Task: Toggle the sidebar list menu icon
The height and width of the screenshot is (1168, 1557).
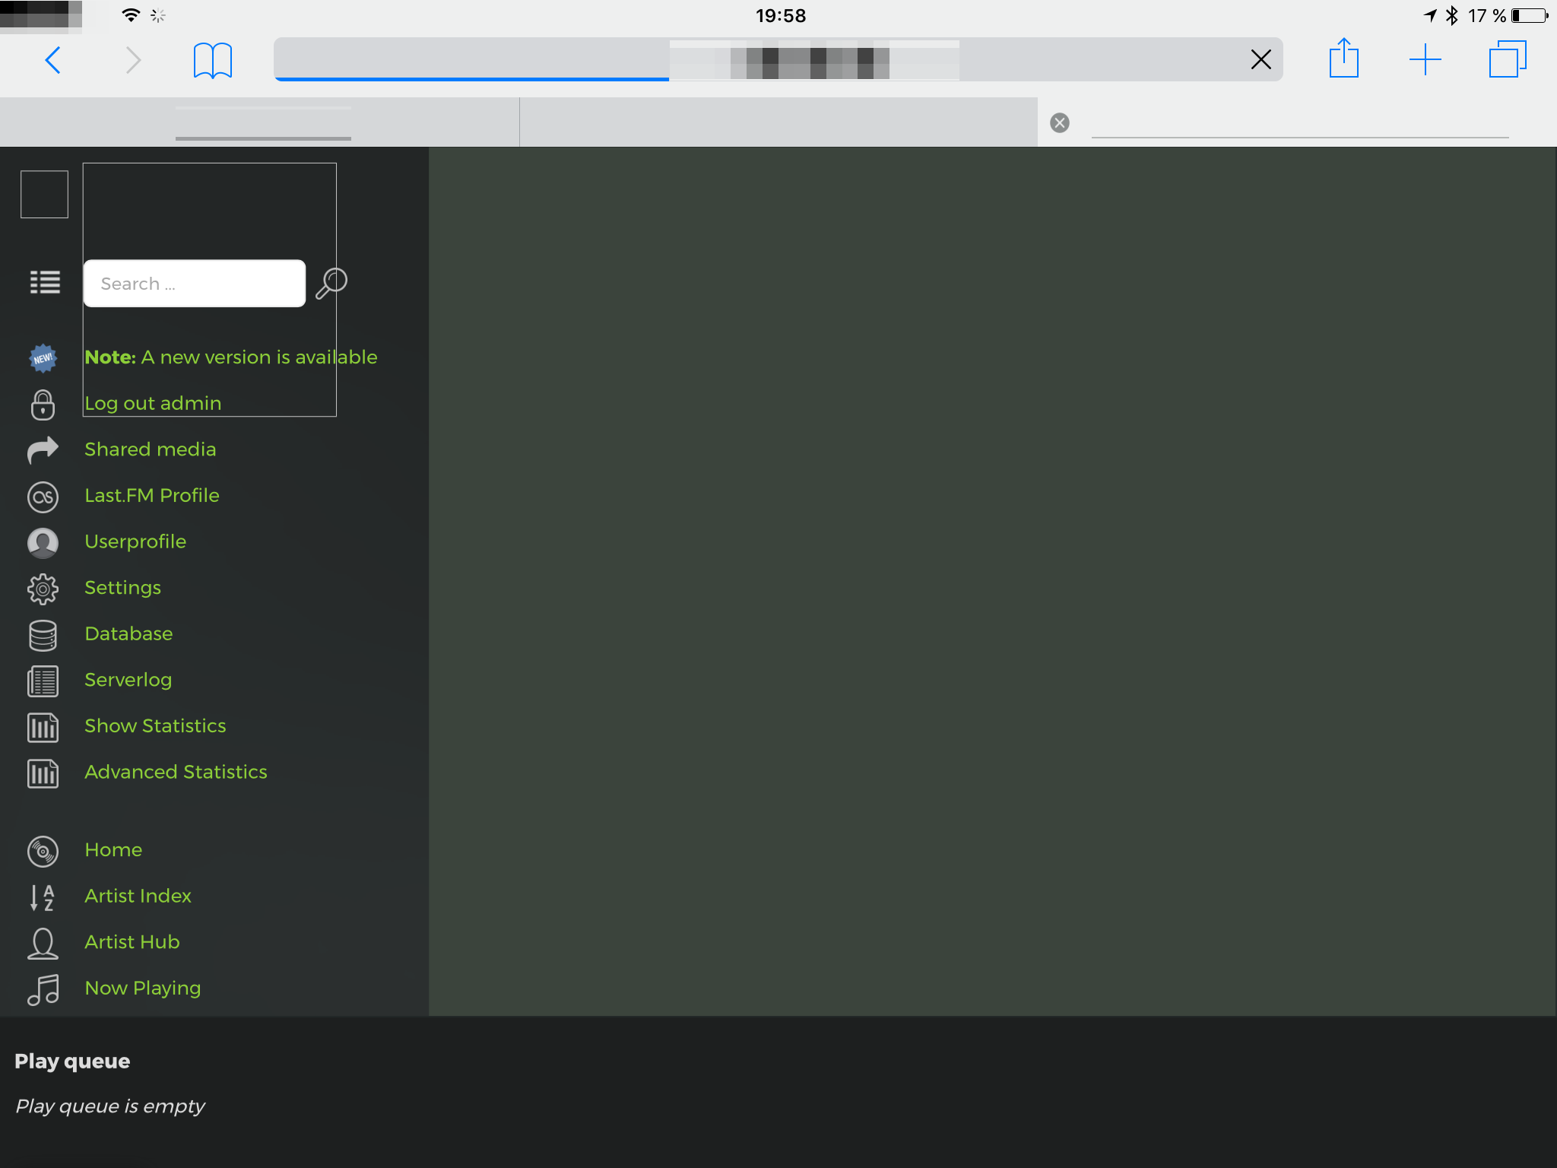Action: point(44,282)
